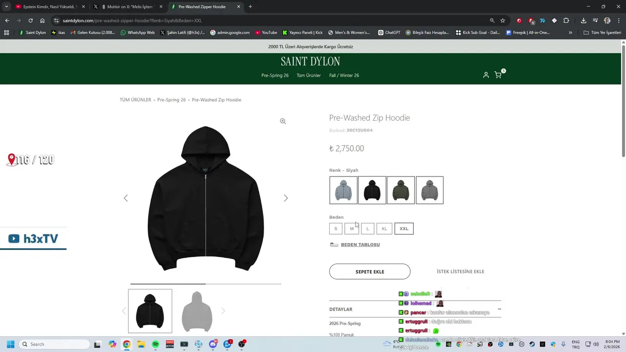Open the Chrome extensions puzzle icon

pyautogui.click(x=566, y=21)
